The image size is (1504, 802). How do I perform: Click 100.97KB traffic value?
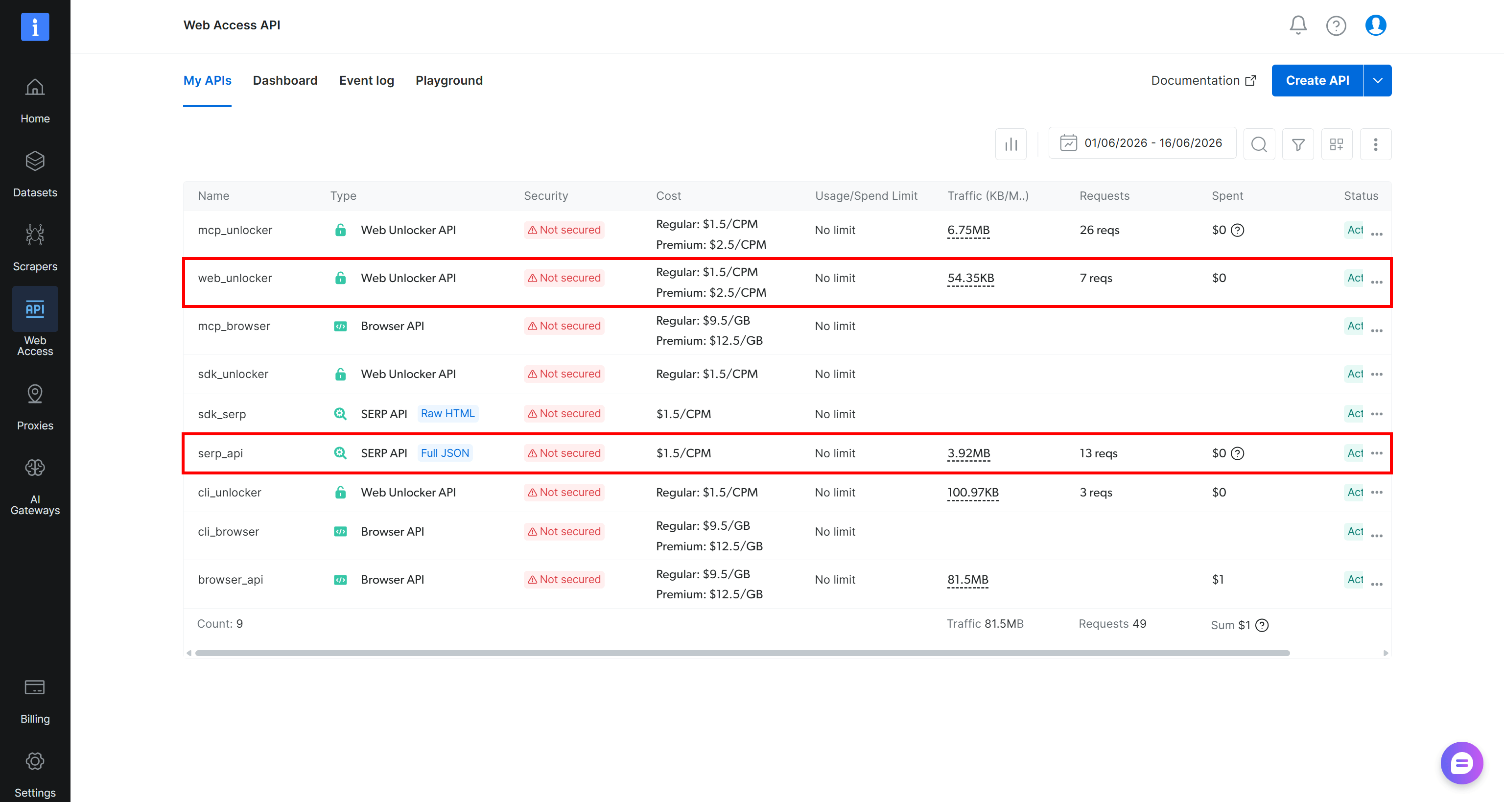(973, 492)
